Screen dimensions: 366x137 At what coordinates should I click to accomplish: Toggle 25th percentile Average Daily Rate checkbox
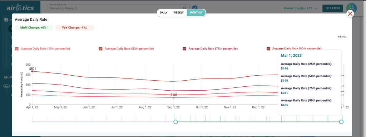17,49
